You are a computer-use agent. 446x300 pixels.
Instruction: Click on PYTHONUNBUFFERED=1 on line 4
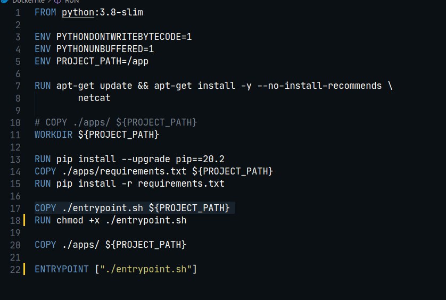105,49
